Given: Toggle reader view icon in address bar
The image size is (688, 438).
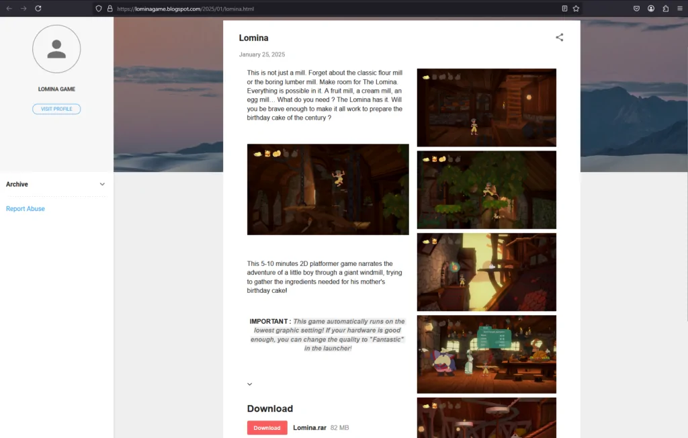Looking at the screenshot, I should [x=564, y=9].
